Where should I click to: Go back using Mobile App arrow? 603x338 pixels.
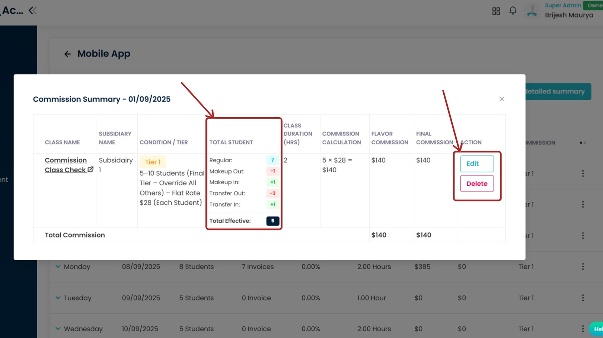pos(67,54)
